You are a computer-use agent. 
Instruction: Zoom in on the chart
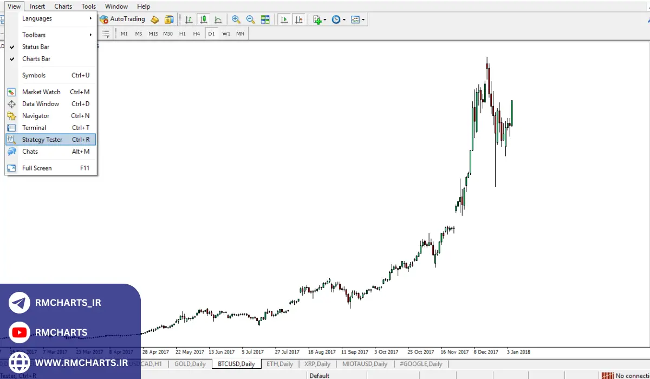236,19
